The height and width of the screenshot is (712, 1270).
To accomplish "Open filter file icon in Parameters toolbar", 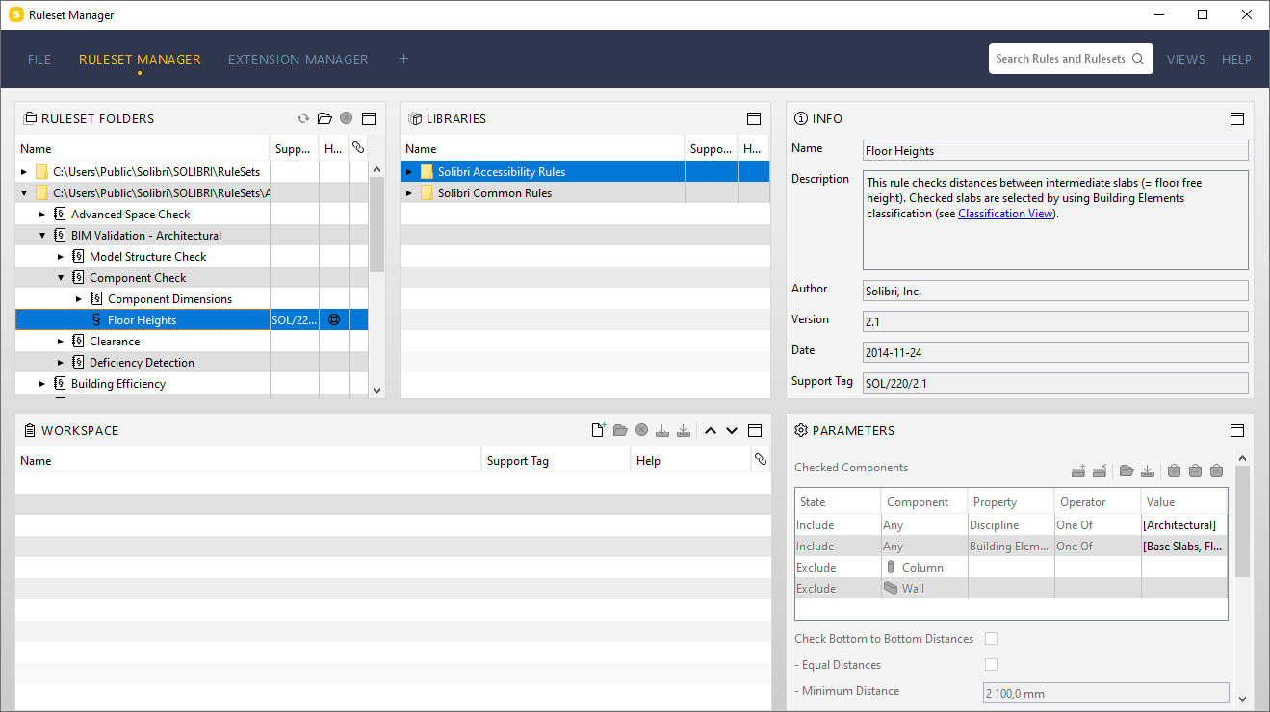I will [x=1127, y=470].
